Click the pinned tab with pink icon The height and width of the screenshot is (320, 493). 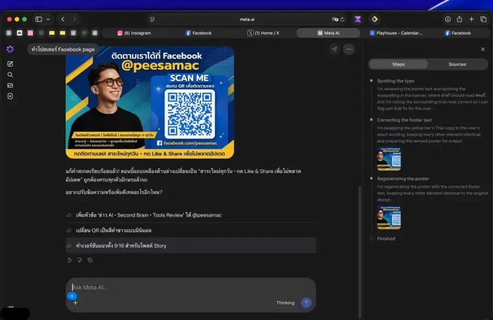(30, 33)
